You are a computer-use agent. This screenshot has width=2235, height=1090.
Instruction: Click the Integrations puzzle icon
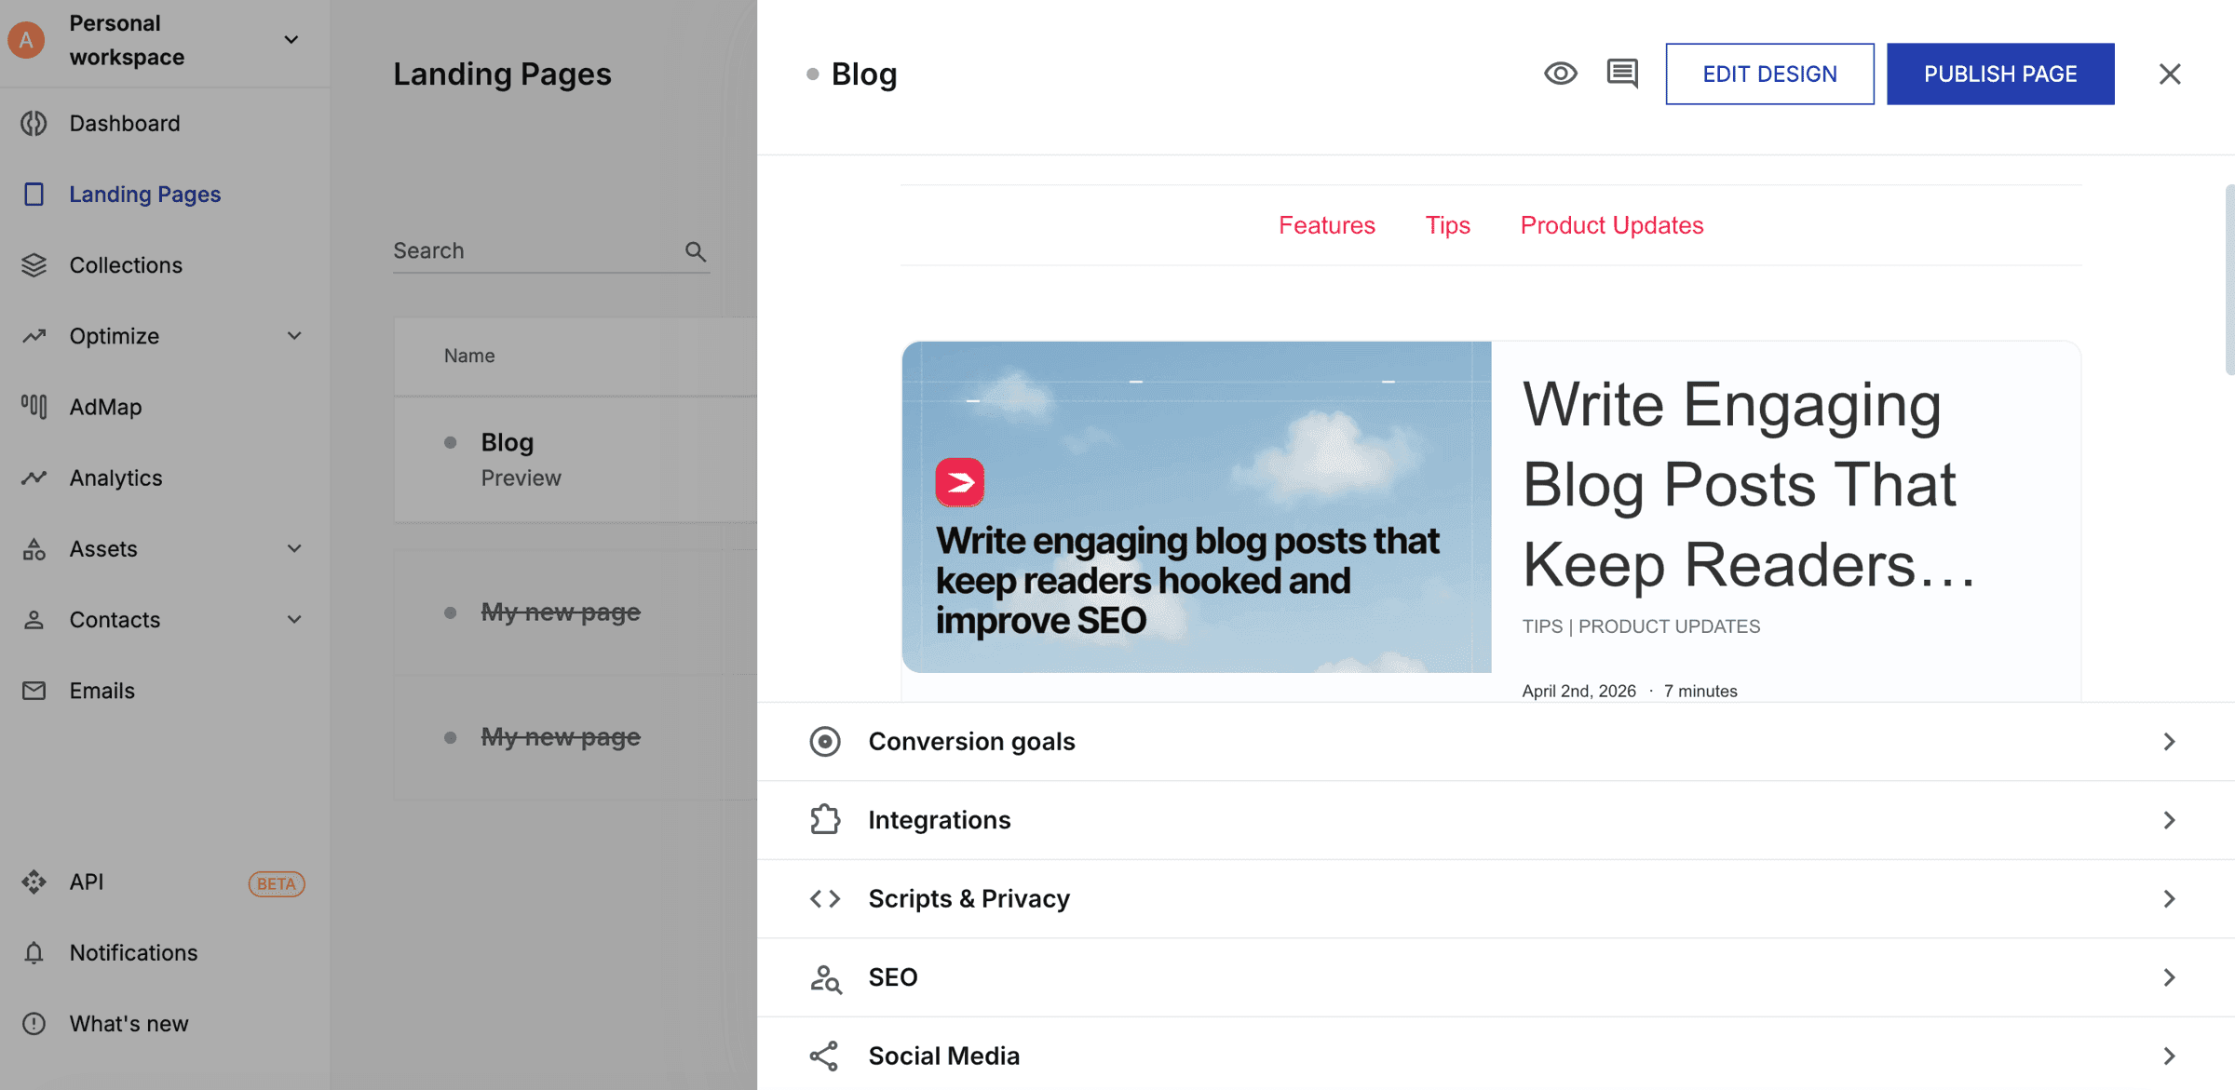click(825, 820)
